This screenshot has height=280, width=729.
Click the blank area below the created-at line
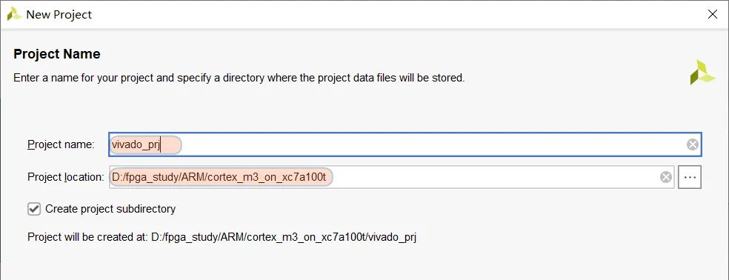(x=364, y=263)
